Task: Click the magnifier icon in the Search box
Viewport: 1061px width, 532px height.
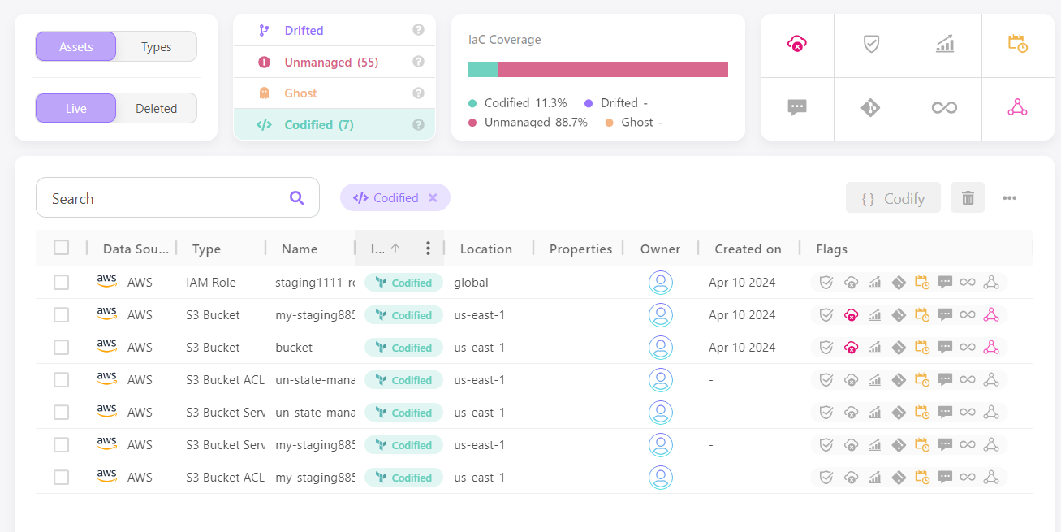Action: click(296, 197)
